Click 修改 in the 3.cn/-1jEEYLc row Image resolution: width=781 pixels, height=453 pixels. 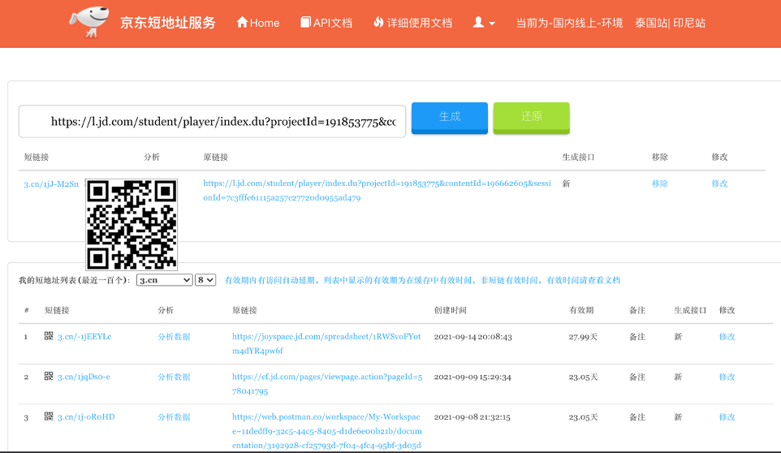(727, 337)
